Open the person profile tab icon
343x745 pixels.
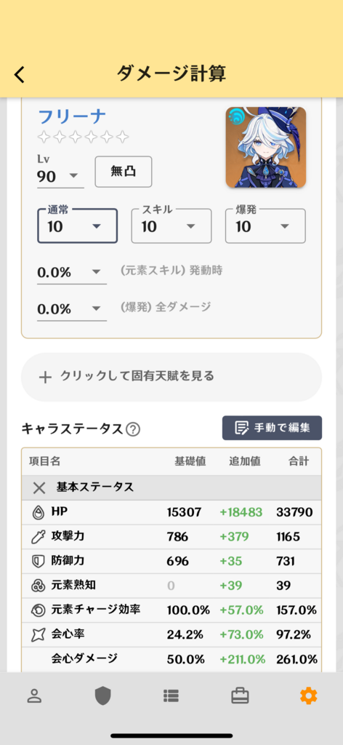pyautogui.click(x=34, y=696)
